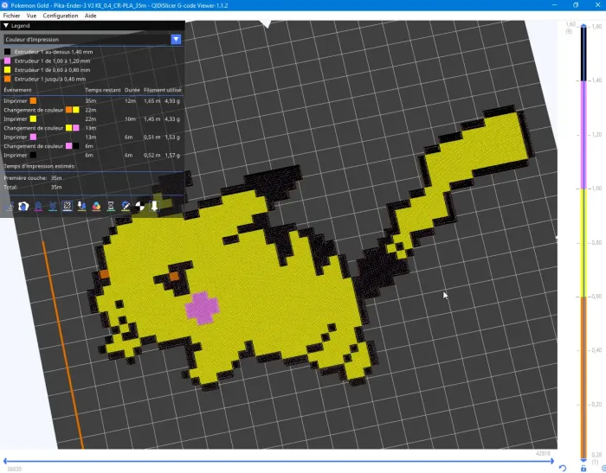Click the '1,65 m' filament value

(x=151, y=101)
